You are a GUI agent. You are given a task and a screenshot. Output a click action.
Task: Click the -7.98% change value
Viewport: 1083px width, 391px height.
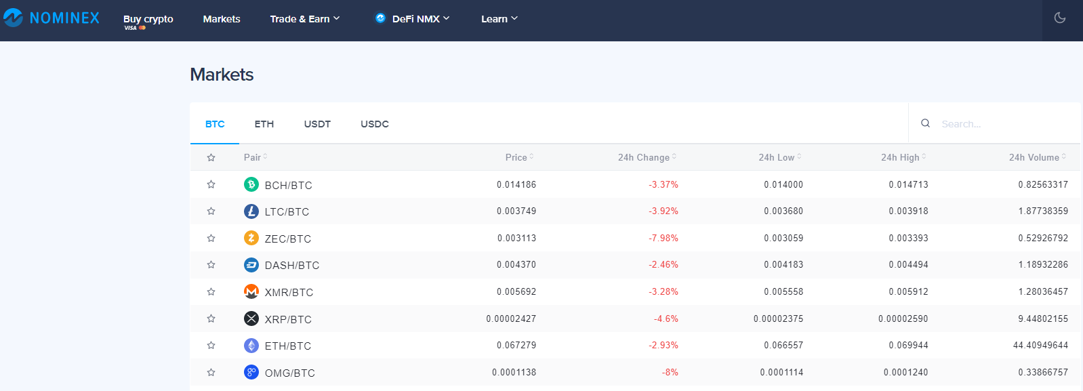pos(663,238)
